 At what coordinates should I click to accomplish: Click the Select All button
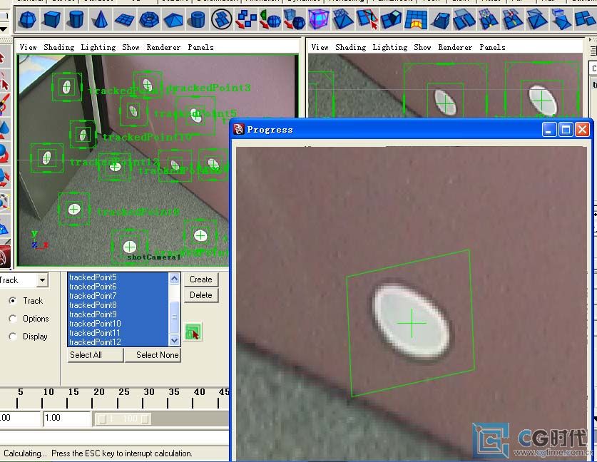pos(95,355)
